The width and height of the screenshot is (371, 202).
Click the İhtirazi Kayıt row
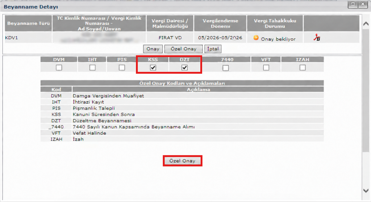pos(182,102)
